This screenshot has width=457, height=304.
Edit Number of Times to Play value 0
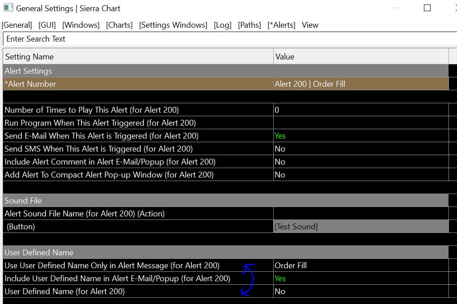coord(361,110)
